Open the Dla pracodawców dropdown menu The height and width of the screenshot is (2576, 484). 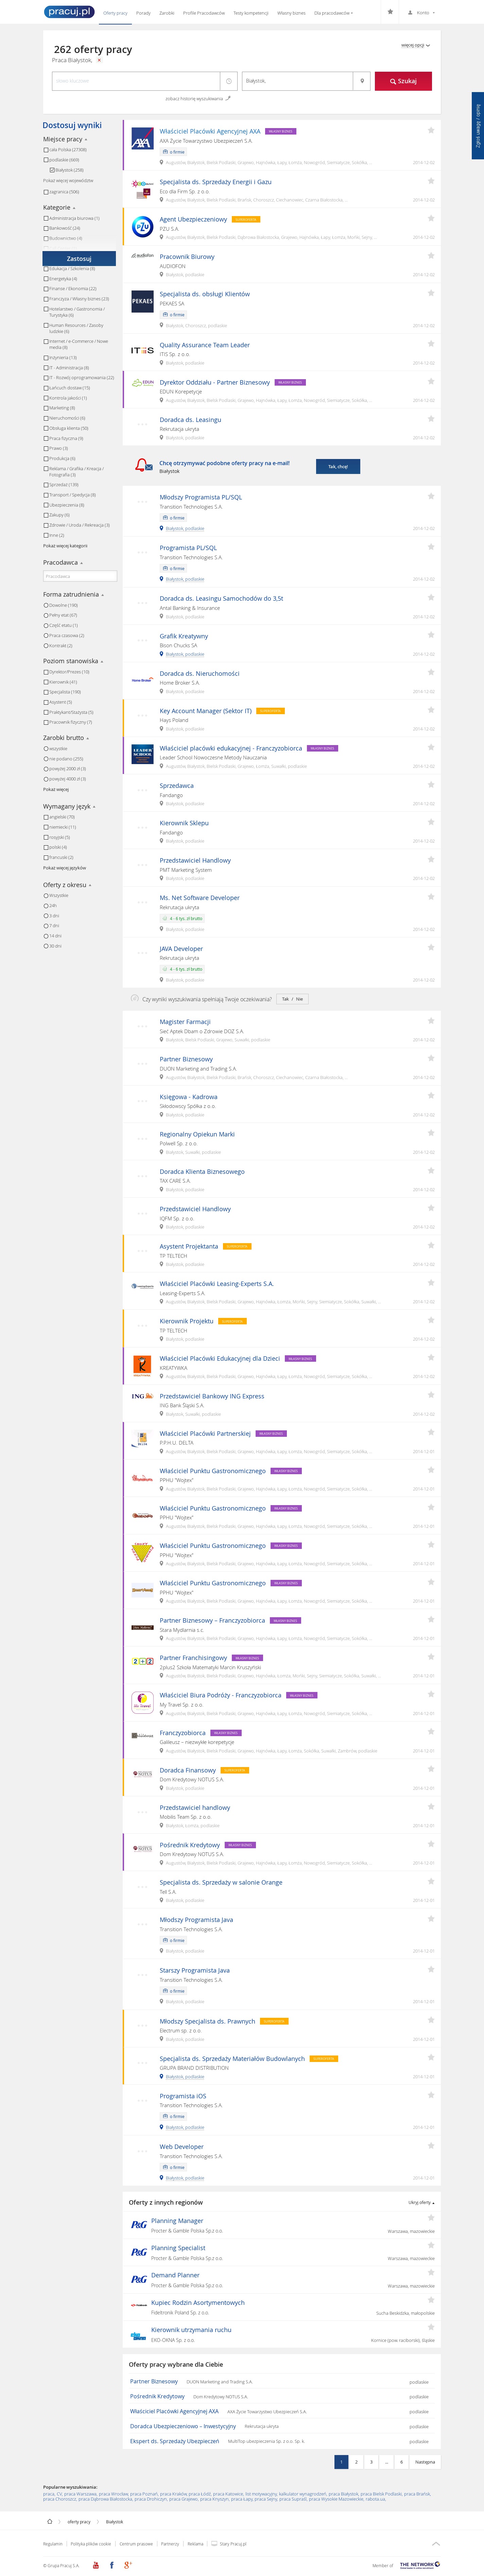click(x=333, y=13)
